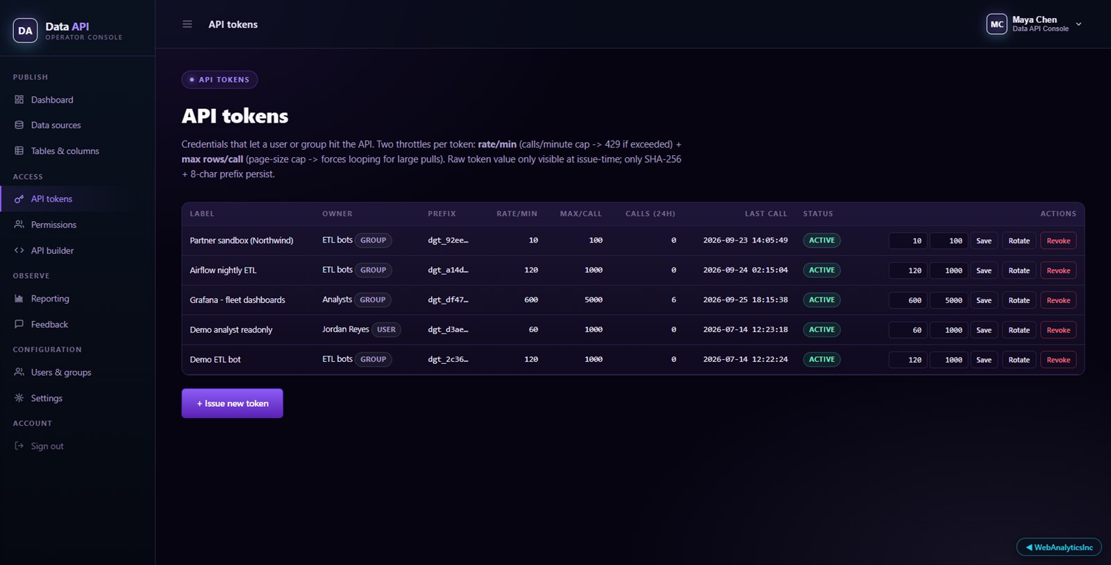Click the prefix dgt_d3ae…
The image size is (1111, 565).
pyautogui.click(x=448, y=330)
